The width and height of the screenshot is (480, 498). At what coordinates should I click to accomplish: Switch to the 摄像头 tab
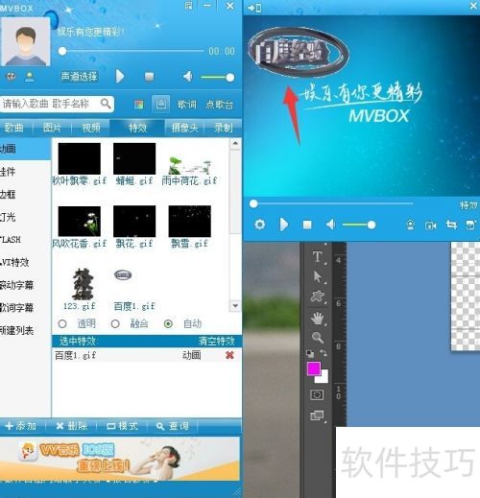click(184, 128)
